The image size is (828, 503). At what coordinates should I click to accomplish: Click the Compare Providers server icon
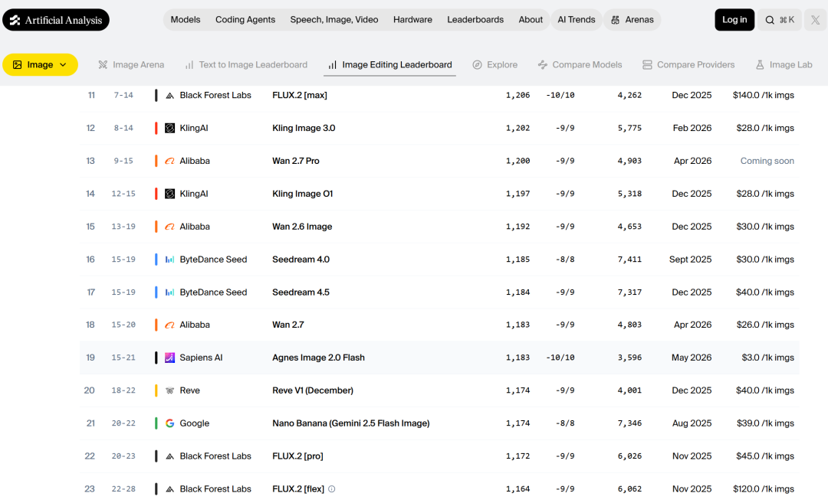(x=647, y=65)
